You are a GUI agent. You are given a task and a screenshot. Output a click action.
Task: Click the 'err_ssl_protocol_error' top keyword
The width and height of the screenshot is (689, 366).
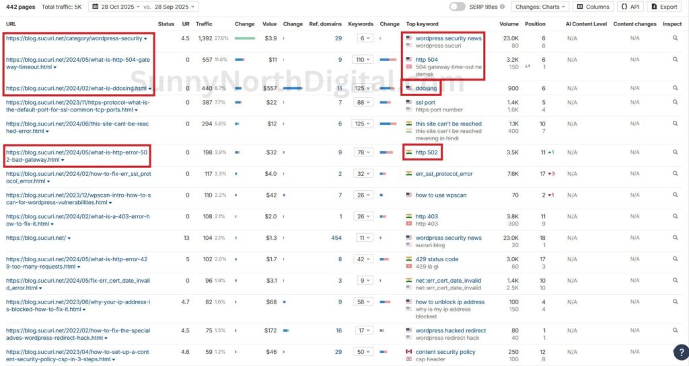(444, 173)
